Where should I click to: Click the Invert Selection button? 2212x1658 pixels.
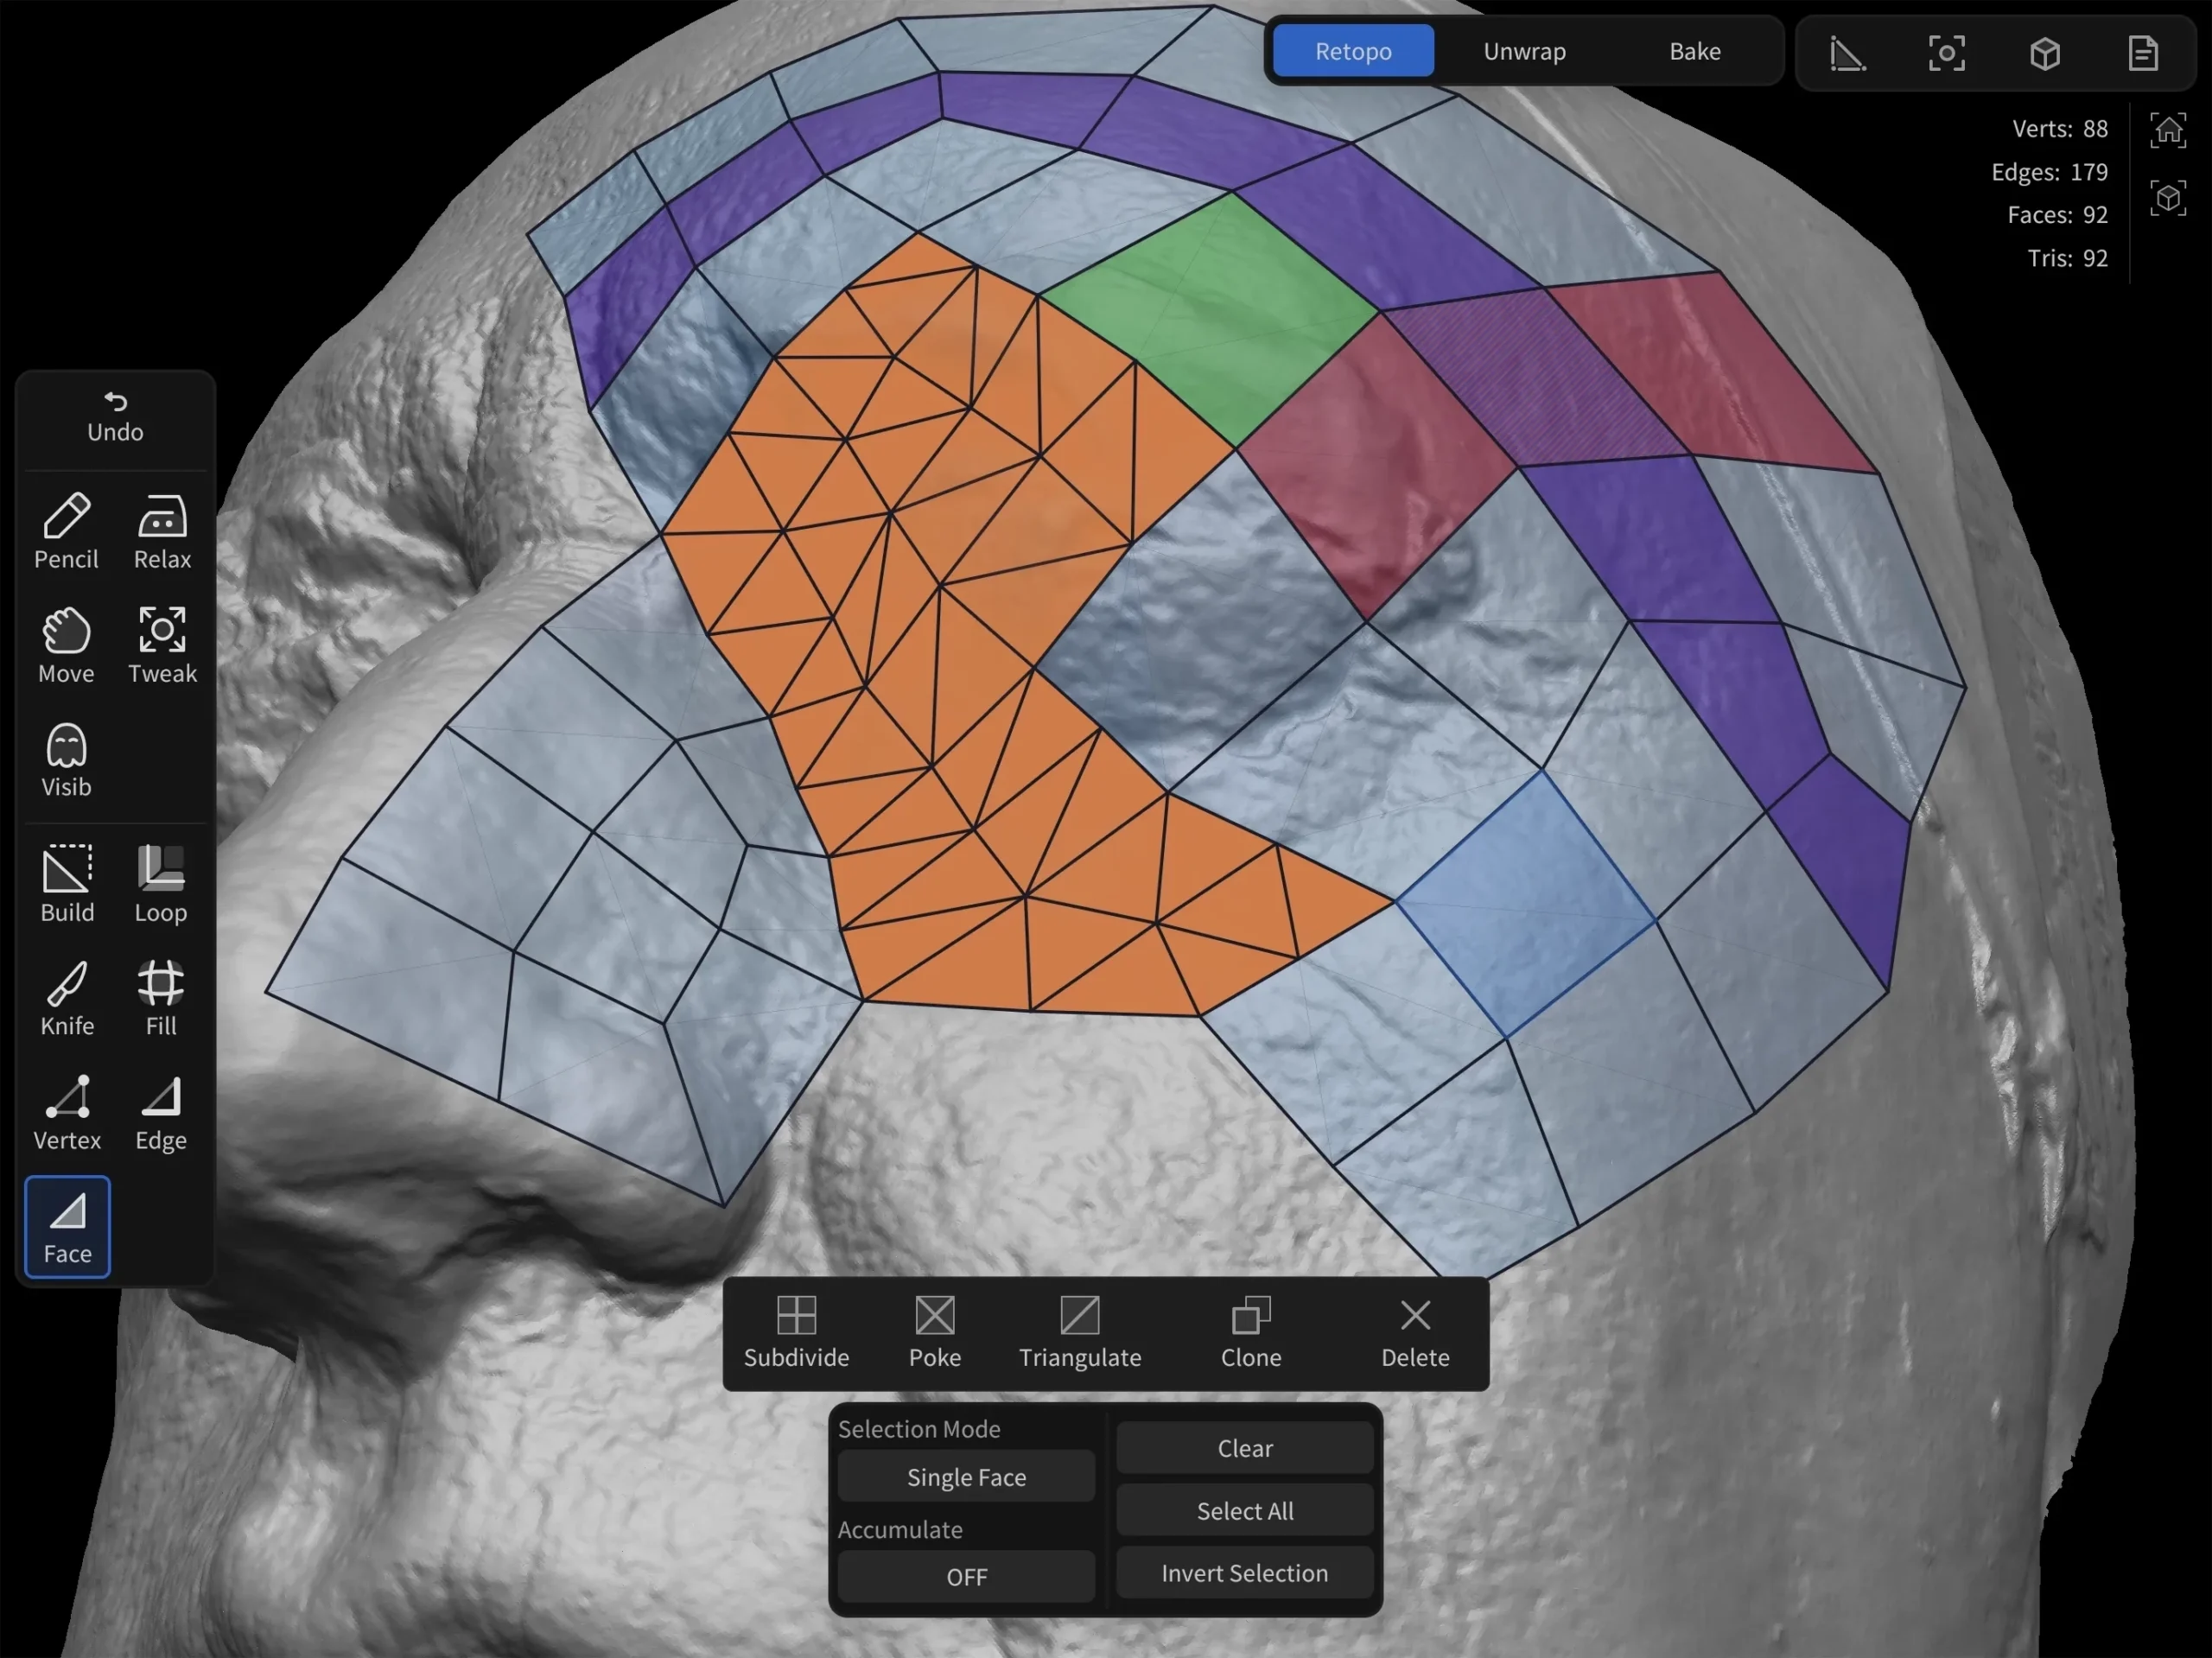pos(1245,1573)
